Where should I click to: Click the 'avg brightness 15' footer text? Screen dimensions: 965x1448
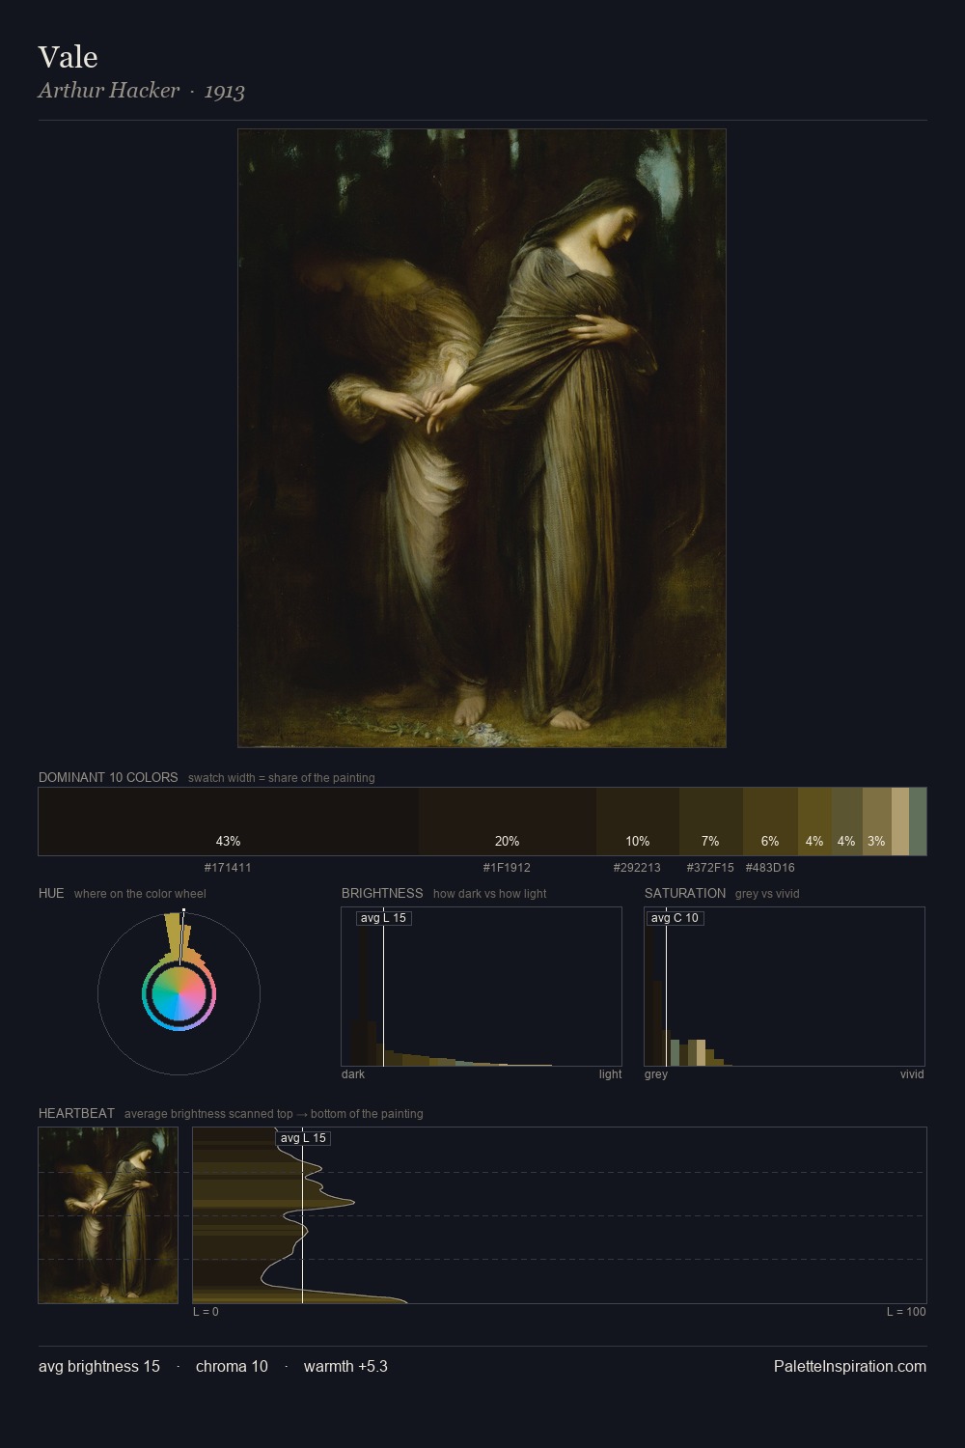(99, 1366)
